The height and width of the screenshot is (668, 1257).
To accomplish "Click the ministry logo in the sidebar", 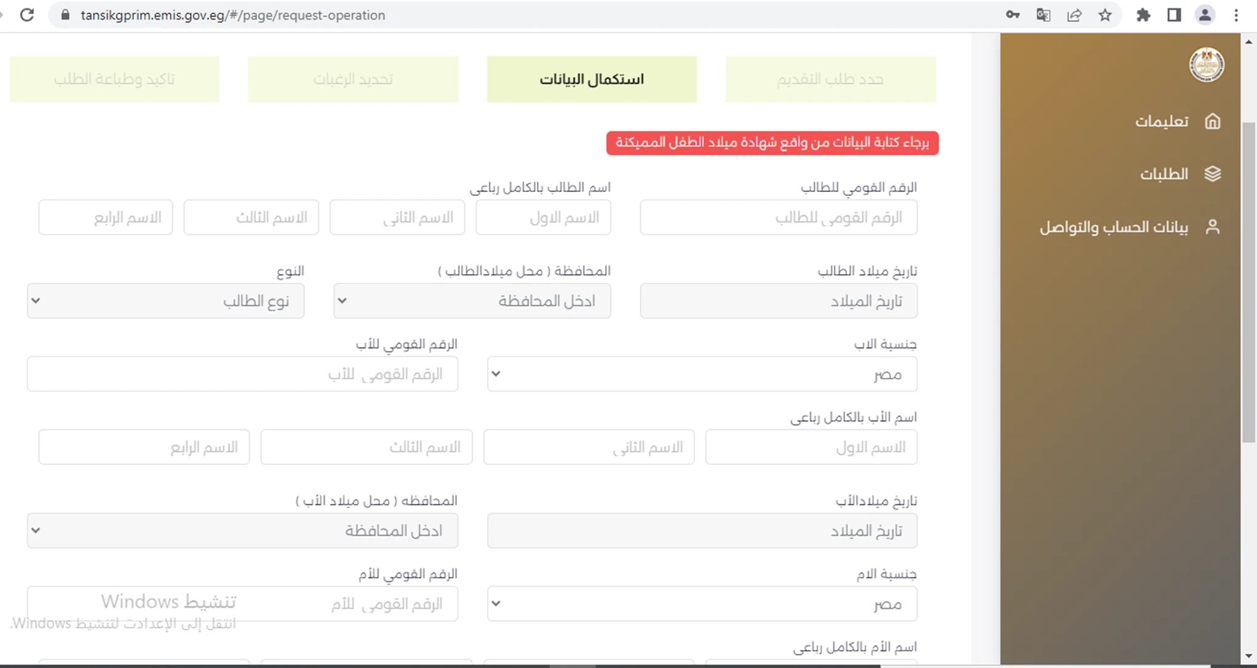I will (x=1207, y=65).
